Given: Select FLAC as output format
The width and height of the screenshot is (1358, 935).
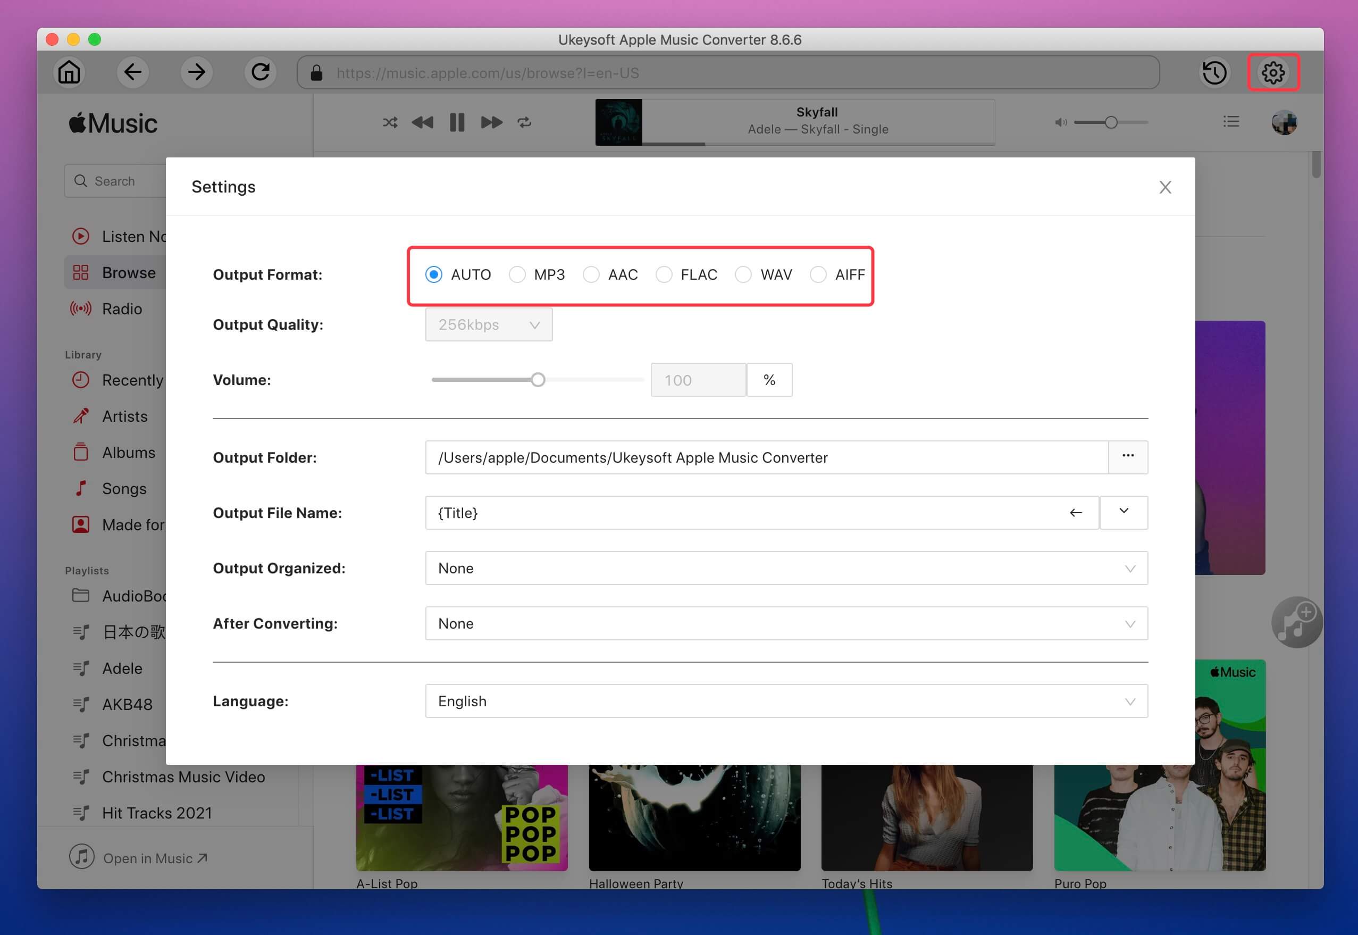Looking at the screenshot, I should tap(665, 274).
